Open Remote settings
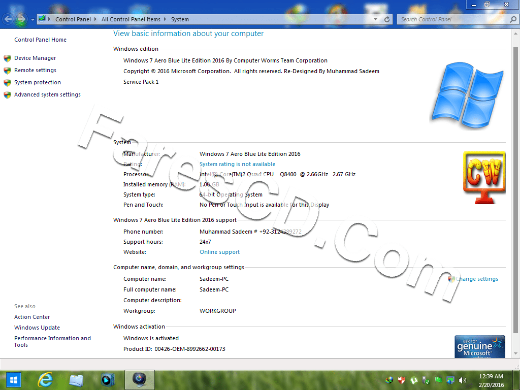520x390 pixels. click(35, 70)
